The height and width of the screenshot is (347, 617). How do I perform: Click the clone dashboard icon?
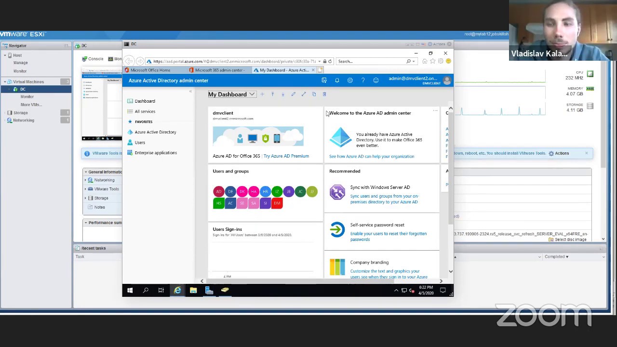point(314,94)
